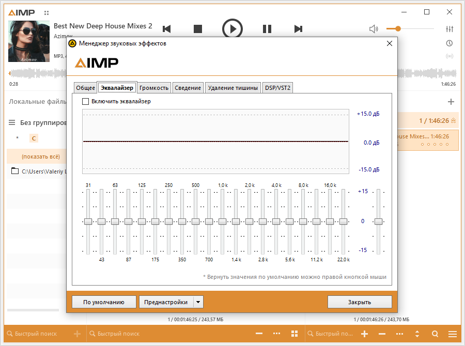Click the Закрыть button
The width and height of the screenshot is (465, 346).
coord(360,302)
